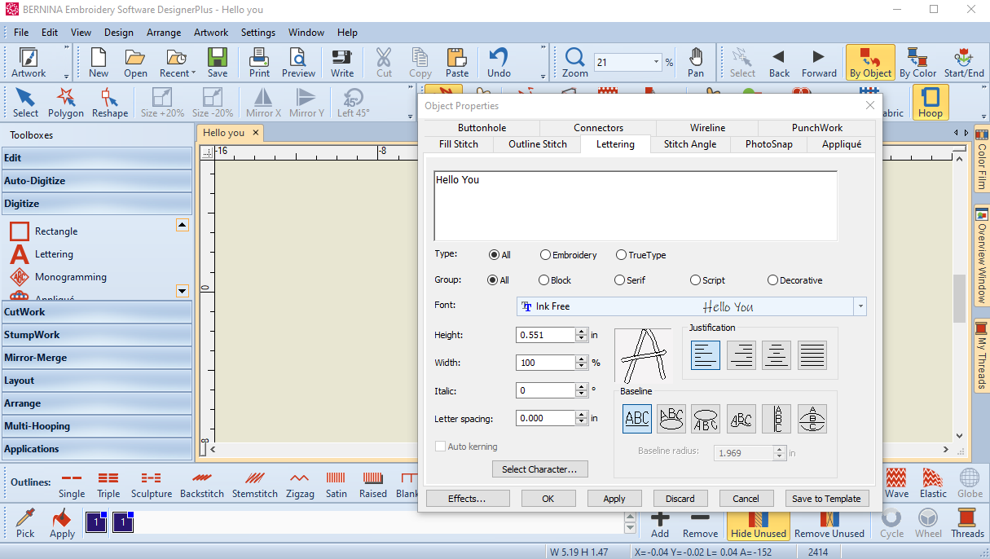The height and width of the screenshot is (559, 990).
Task: Toggle the Hoop display
Action: (931, 103)
